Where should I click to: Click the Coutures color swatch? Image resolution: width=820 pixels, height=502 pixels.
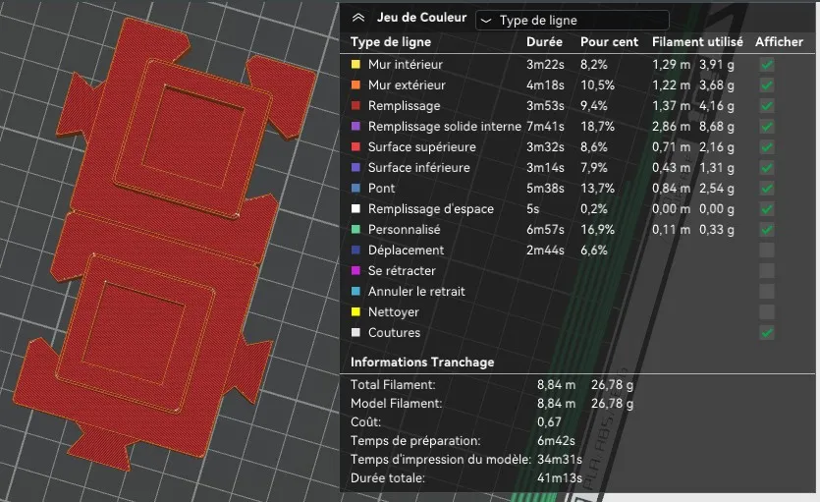(355, 333)
